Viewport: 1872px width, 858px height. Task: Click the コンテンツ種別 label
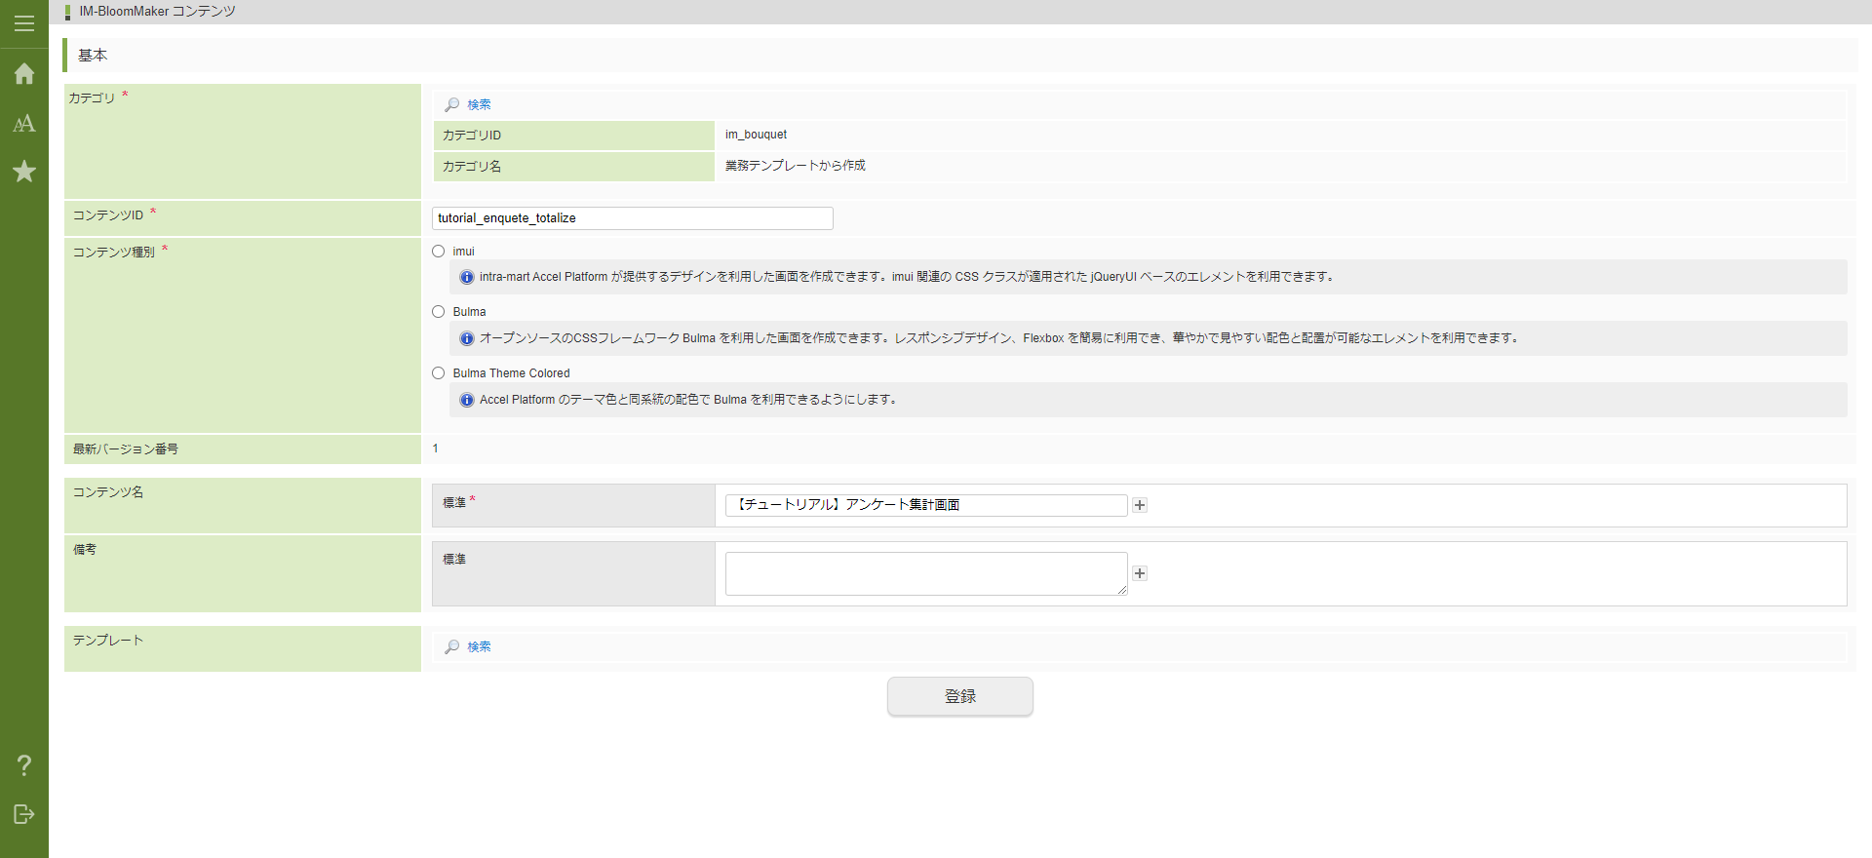[114, 253]
